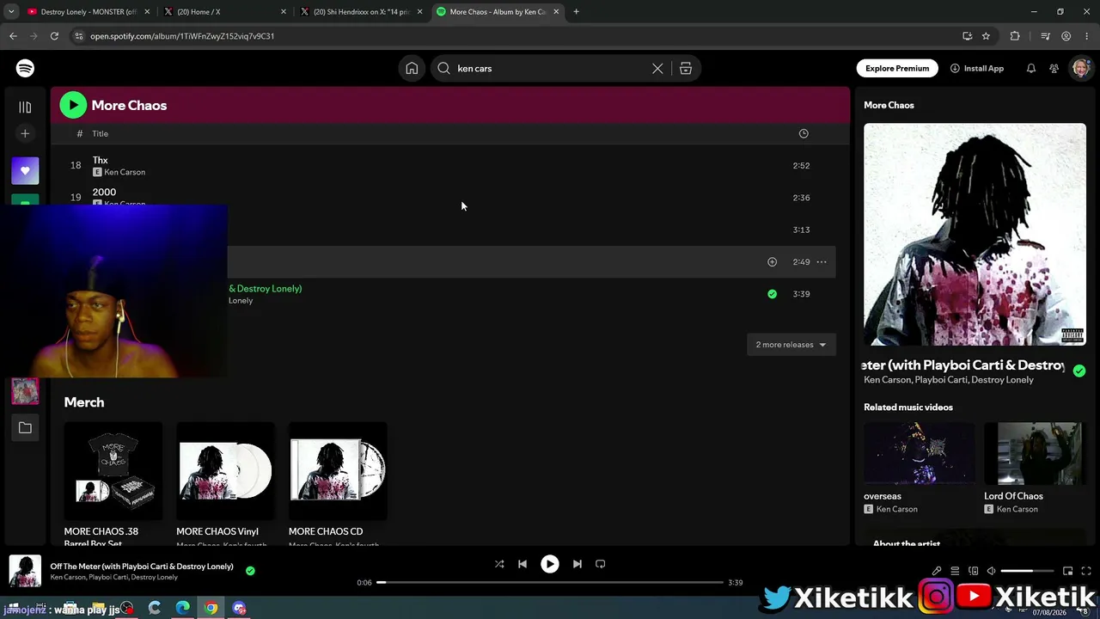Toggle saved checkmark in Now Playing panel
This screenshot has height=619, width=1100.
1079,371
